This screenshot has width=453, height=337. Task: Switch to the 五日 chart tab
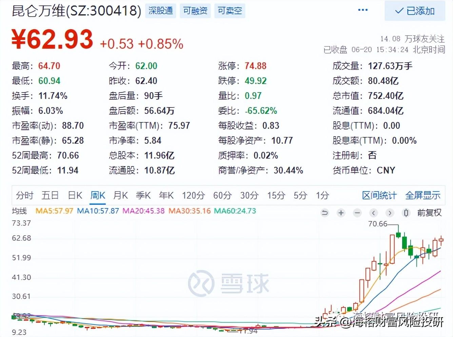[50, 196]
